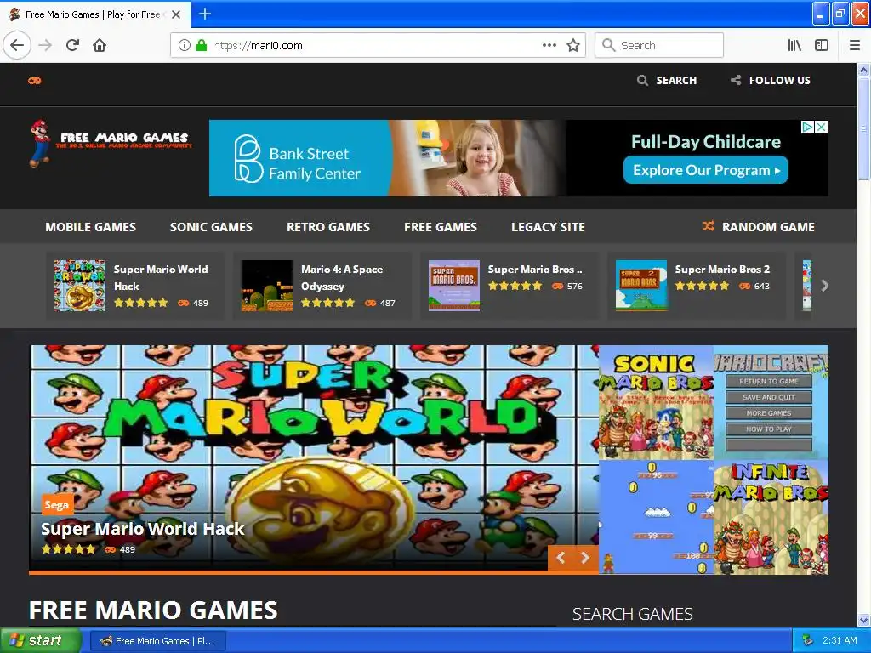Close the banner ad with the X icon

[x=821, y=128]
